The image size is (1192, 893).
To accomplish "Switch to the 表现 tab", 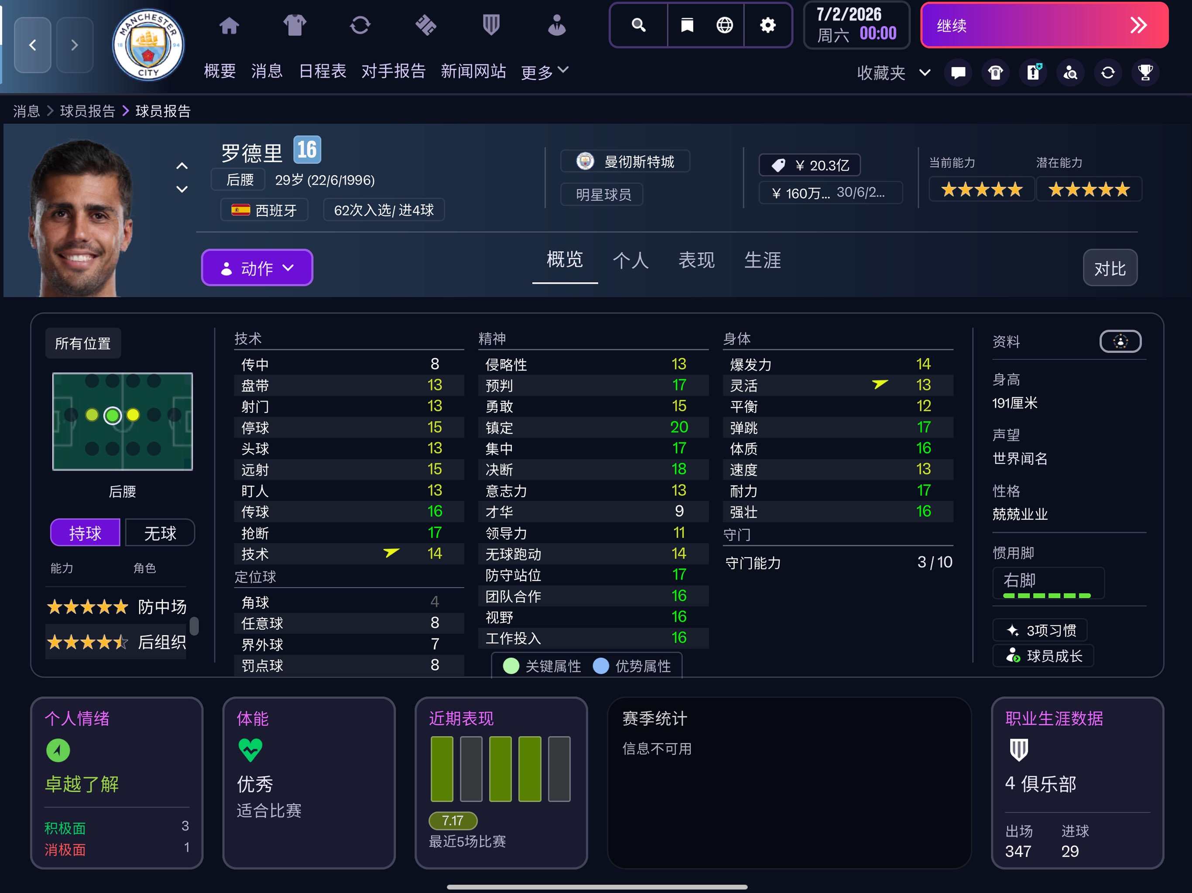I will [x=696, y=261].
